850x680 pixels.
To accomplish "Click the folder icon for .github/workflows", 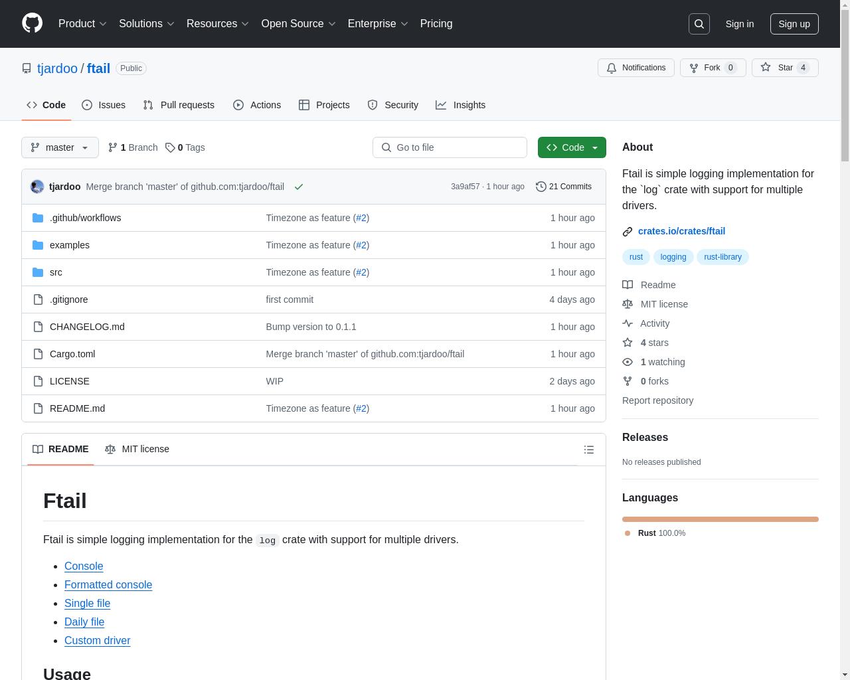I will click(x=38, y=218).
